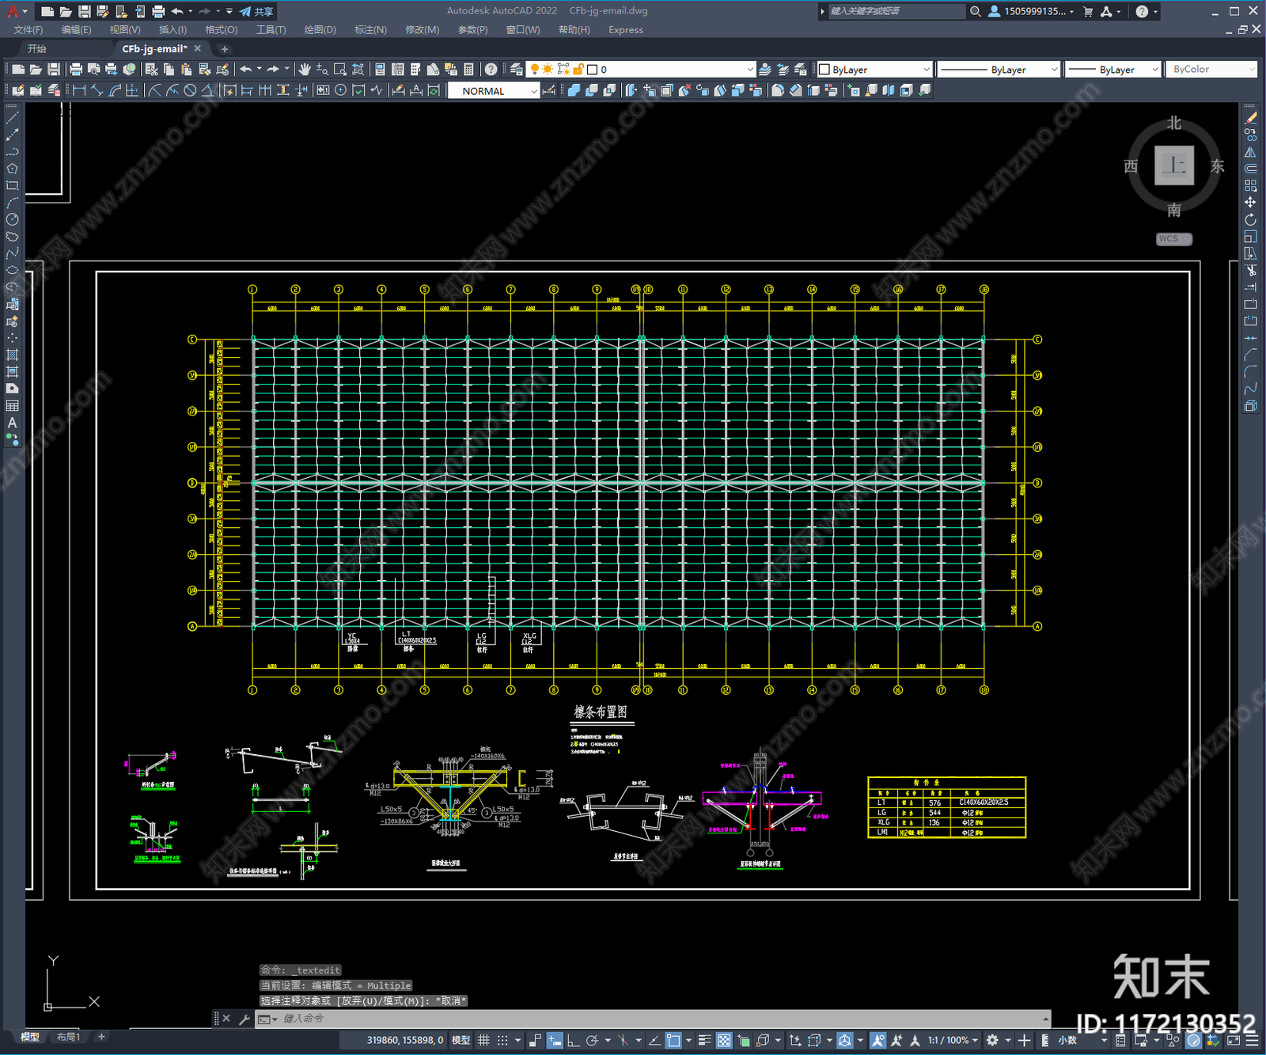Viewport: 1266px width, 1055px height.
Task: Click the 模型 model space button in the status bar
Action: pos(461,1040)
